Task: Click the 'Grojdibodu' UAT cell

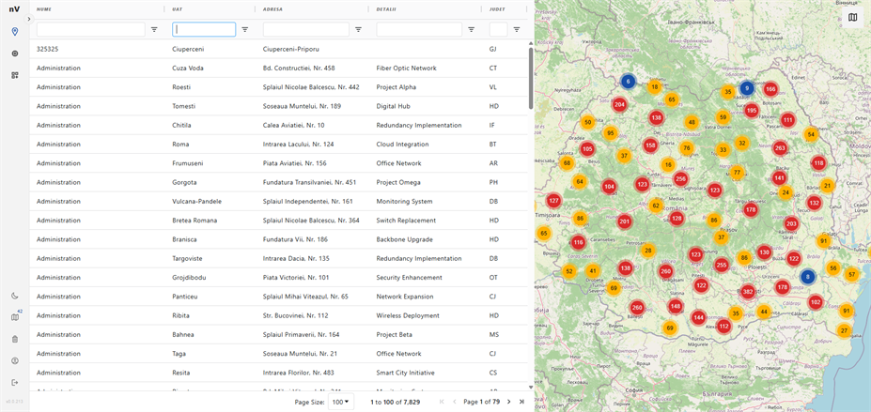Action: coord(189,277)
